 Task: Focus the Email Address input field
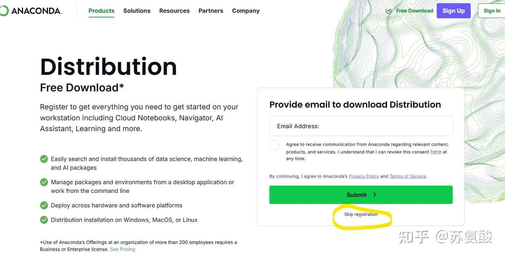361,126
